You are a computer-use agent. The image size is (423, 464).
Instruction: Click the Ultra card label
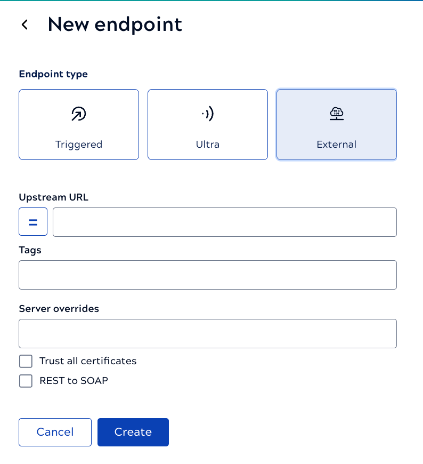pos(207,144)
